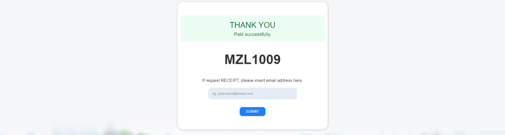Click the 1009 digits of the code

point(266,59)
